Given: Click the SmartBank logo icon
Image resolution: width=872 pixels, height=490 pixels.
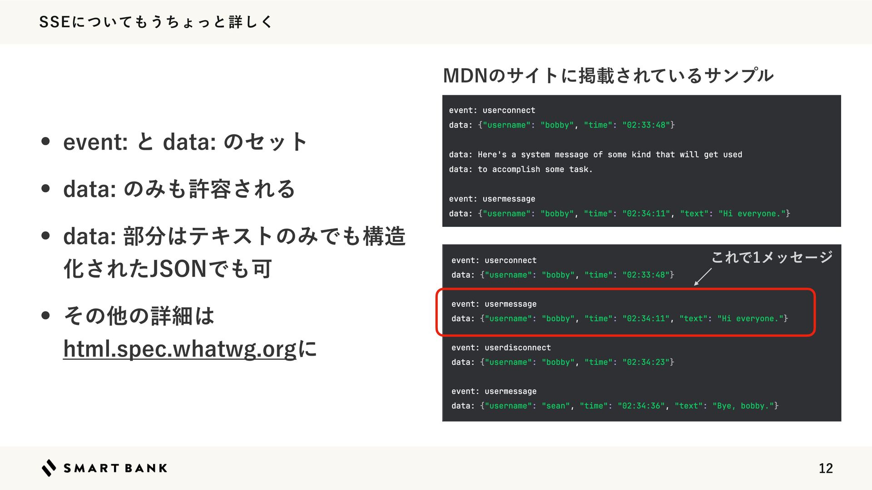Looking at the screenshot, I should (x=49, y=468).
